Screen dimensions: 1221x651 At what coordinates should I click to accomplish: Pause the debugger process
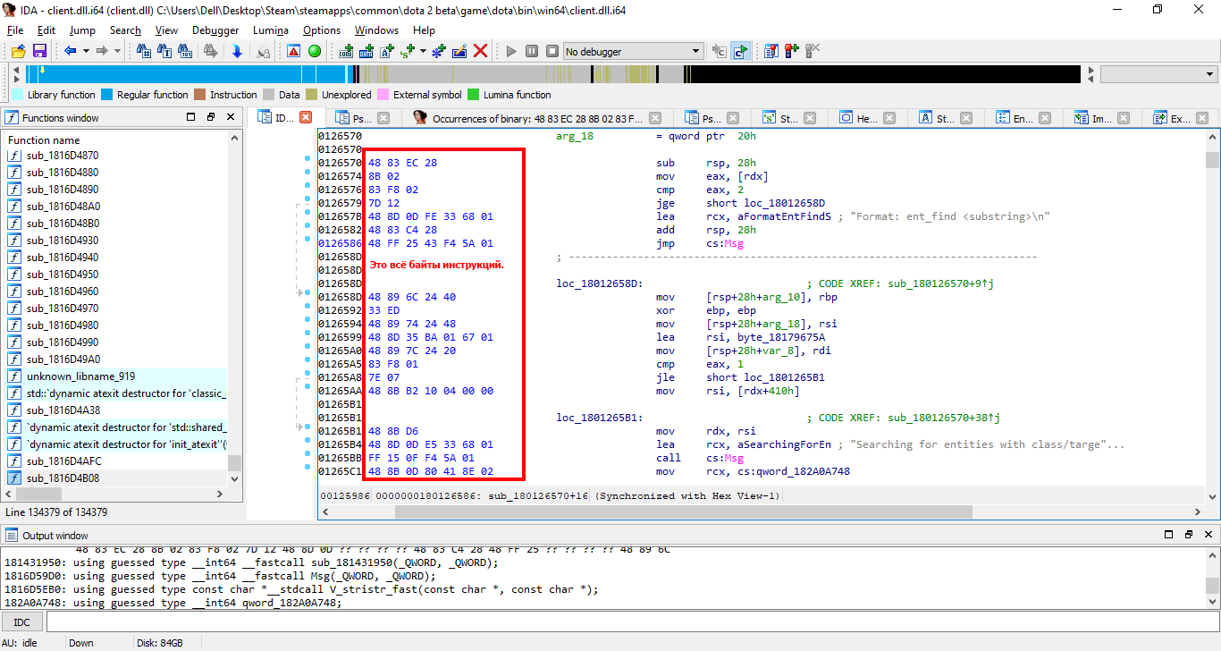click(532, 51)
